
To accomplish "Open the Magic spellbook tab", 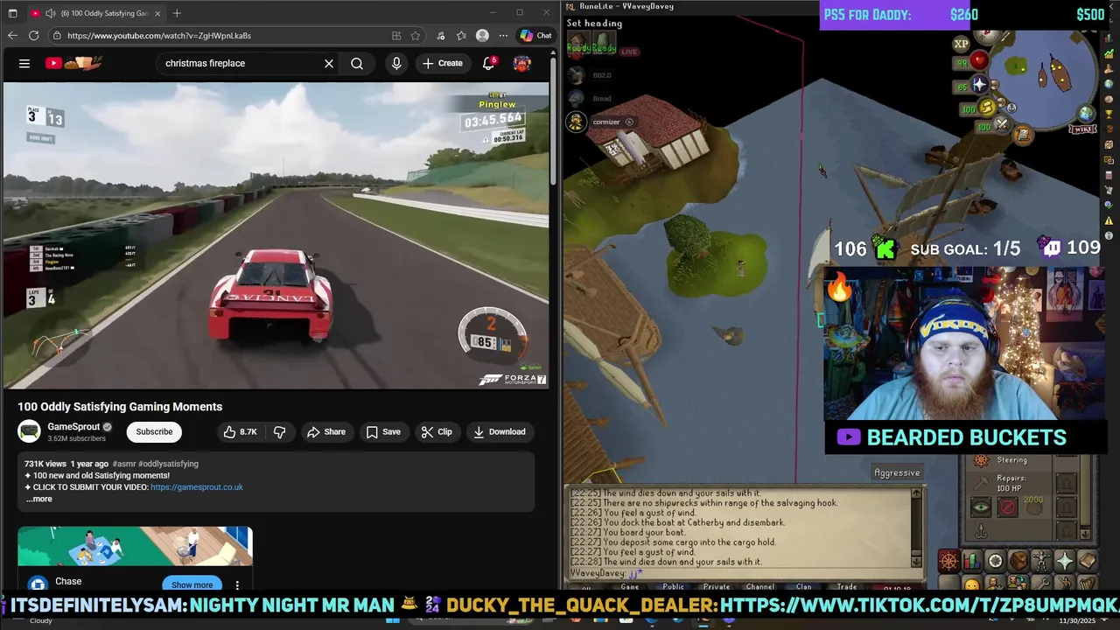I will [x=1088, y=561].
